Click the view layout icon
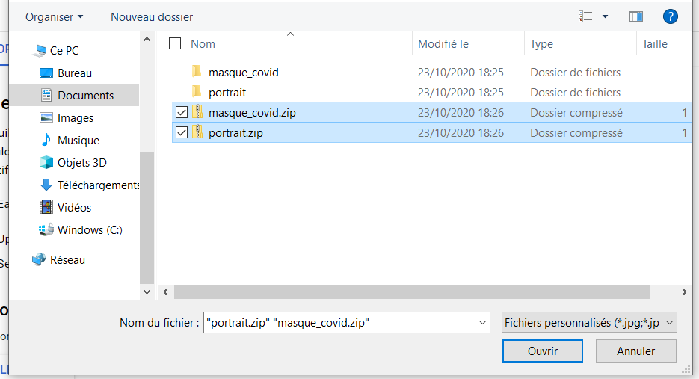Viewport: 699px width, 379px height. click(586, 16)
